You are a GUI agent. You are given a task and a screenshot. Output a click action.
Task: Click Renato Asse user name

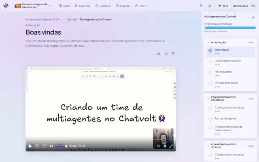(x=241, y=6)
